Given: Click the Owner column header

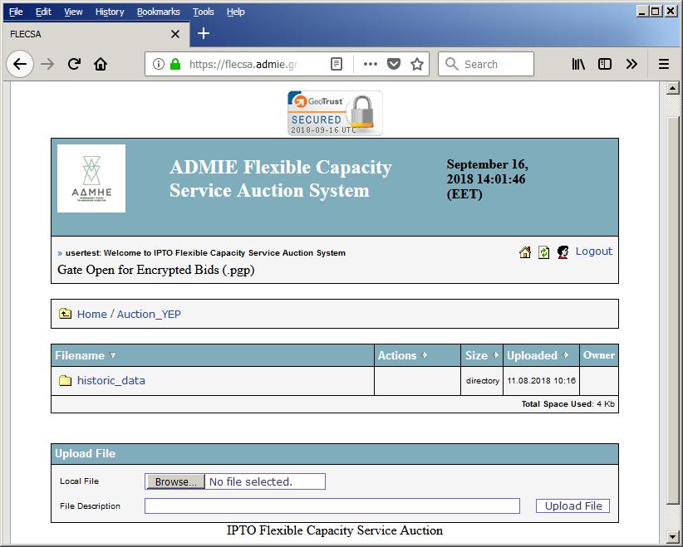Looking at the screenshot, I should 599,355.
